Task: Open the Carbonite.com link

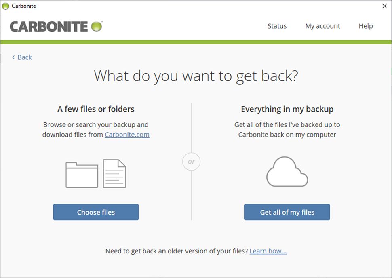Action: [127, 135]
